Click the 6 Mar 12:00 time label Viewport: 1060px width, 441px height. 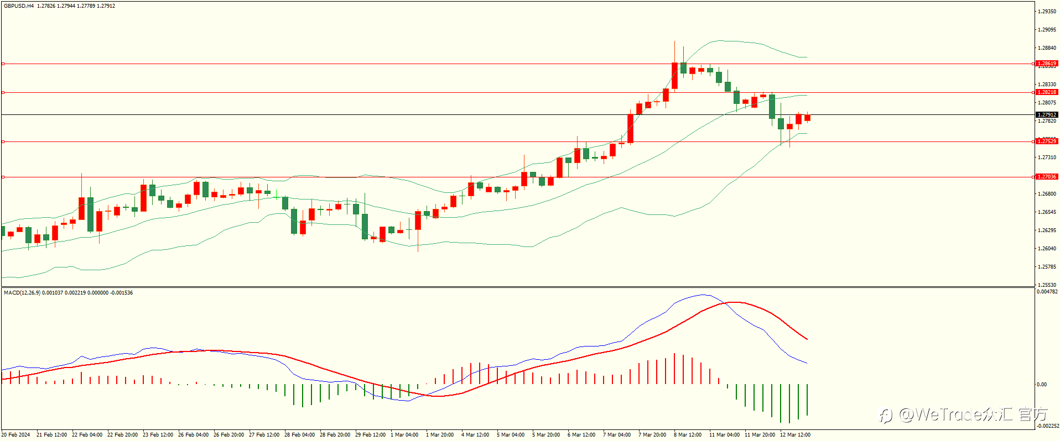[x=581, y=435]
